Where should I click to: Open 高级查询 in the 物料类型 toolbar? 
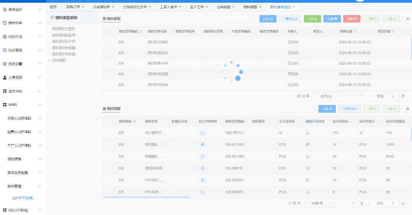tap(290, 19)
